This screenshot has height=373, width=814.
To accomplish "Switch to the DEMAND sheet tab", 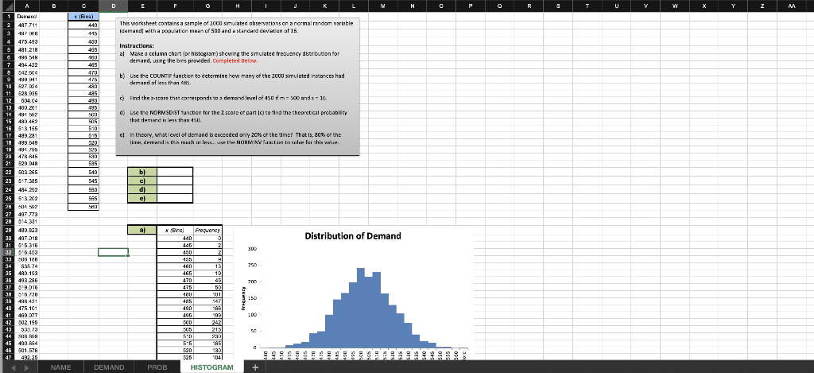I will [108, 367].
